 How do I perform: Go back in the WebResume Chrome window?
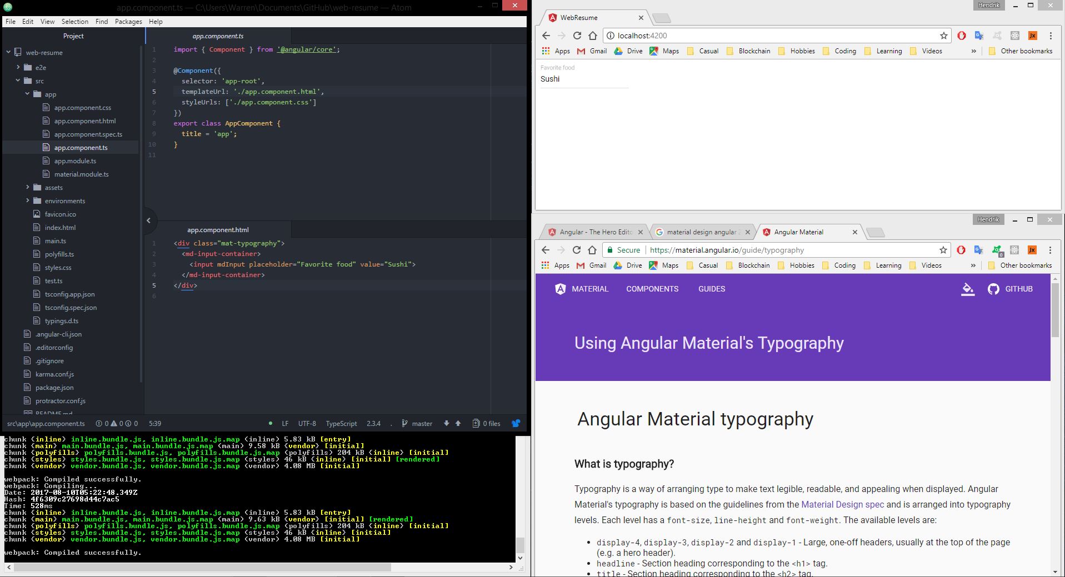pyautogui.click(x=546, y=36)
